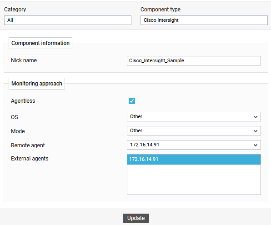The image size is (271, 225).
Task: Click the chevron arrow in the Remote agent dropdown
Action: click(256, 145)
